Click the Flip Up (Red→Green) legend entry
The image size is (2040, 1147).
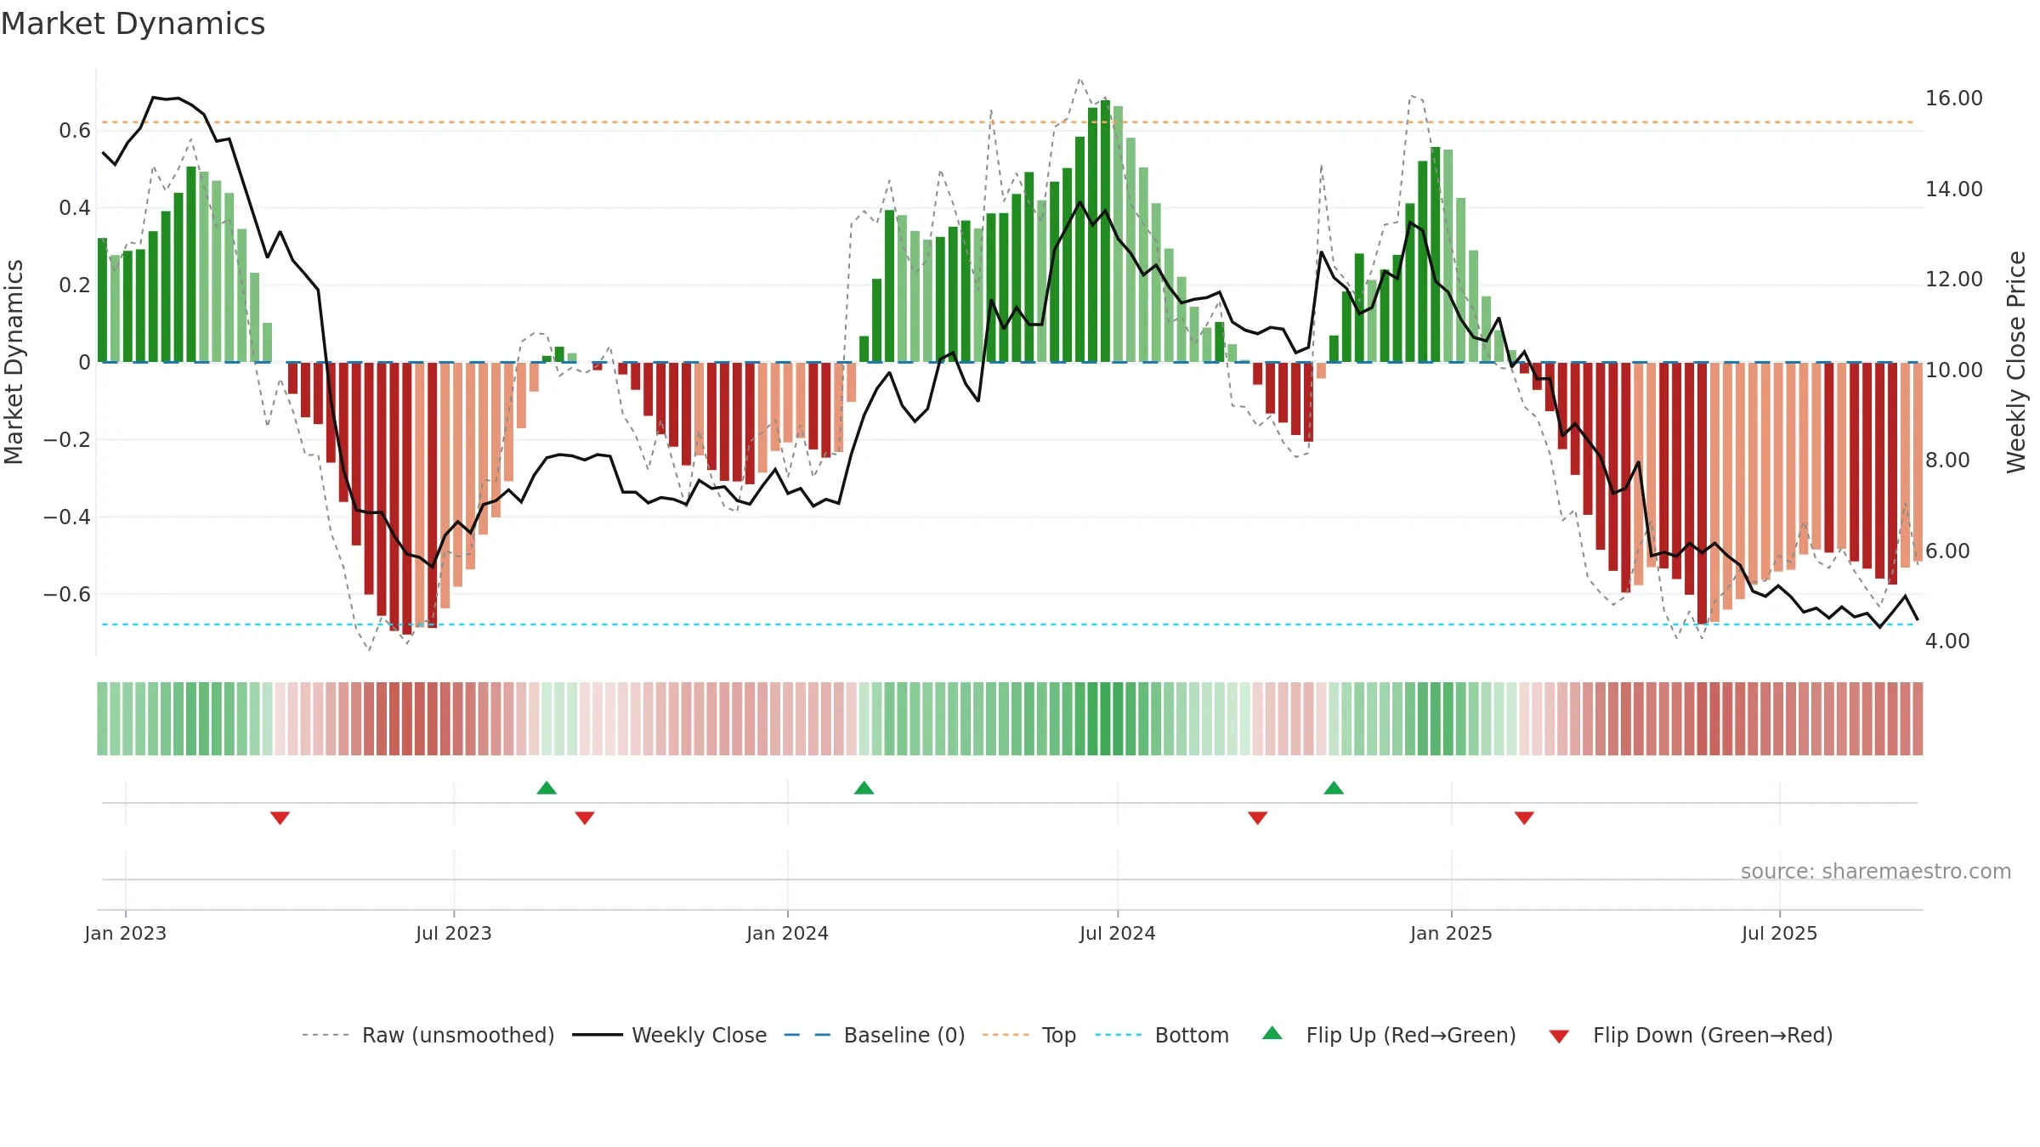pyautogui.click(x=1389, y=1035)
